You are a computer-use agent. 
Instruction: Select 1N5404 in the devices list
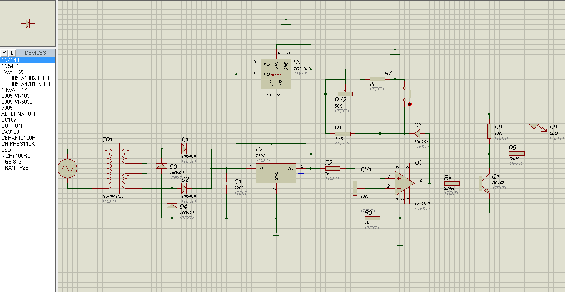pos(10,66)
